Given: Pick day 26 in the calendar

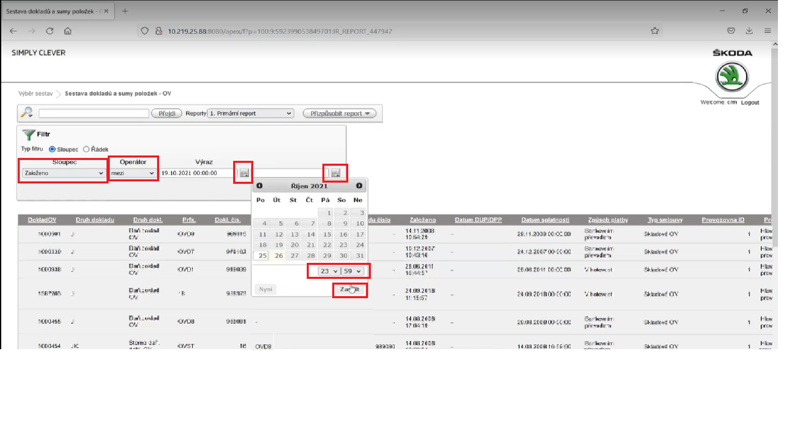Looking at the screenshot, I should point(279,255).
